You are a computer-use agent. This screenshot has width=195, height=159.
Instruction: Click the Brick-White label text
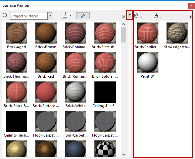pyautogui.click(x=76, y=106)
